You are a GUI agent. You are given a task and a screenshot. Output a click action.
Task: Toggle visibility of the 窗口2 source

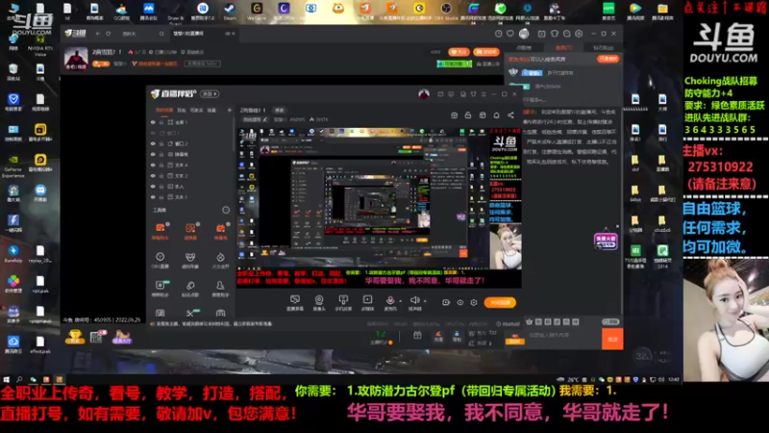153,143
